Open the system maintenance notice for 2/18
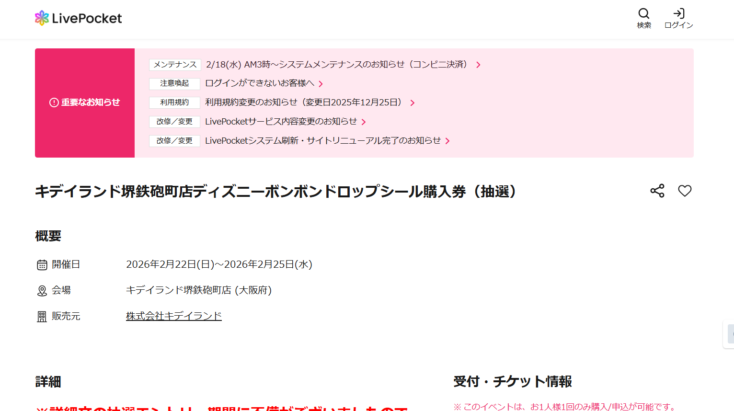 pos(336,64)
